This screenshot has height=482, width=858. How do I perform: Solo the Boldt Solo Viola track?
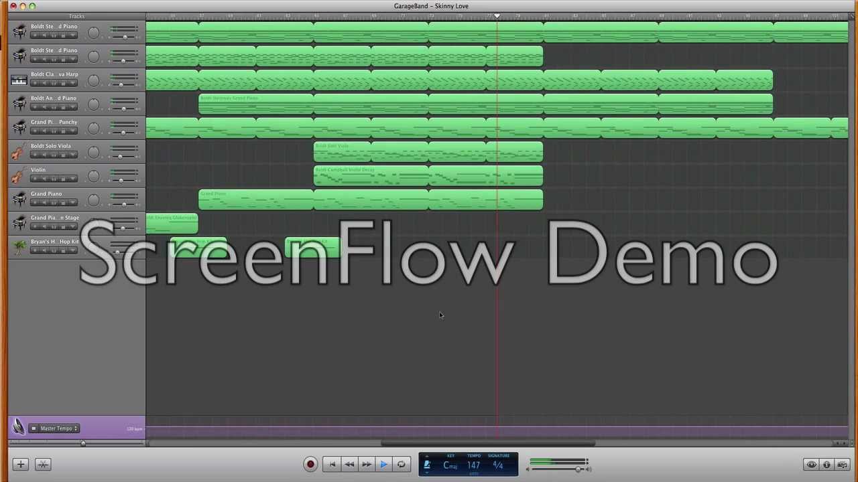(54, 155)
